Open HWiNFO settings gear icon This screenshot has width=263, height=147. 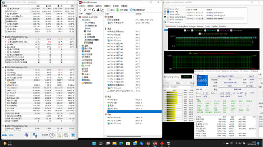pos(66,135)
